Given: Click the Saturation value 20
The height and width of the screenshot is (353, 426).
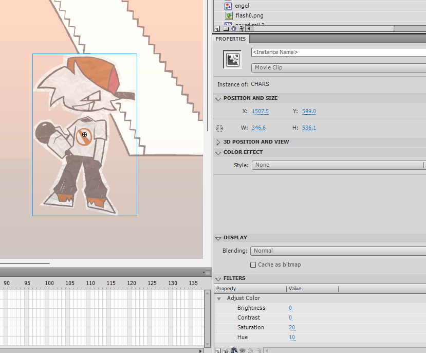Looking at the screenshot, I should point(292,327).
